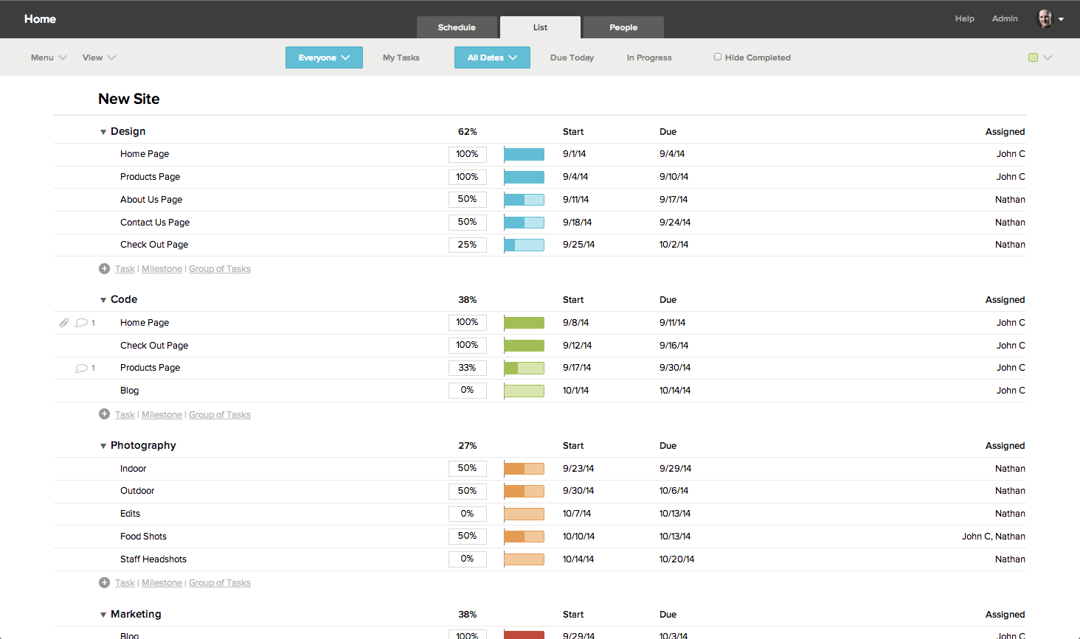
Task: Show In Progress tasks
Action: [649, 57]
